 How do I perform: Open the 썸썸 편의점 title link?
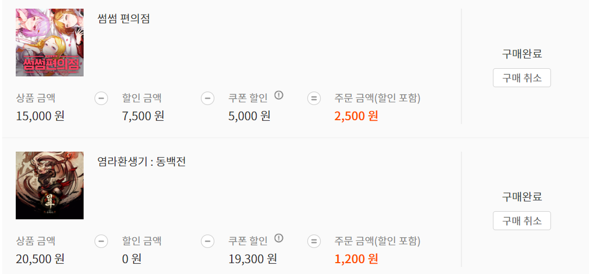tap(123, 19)
